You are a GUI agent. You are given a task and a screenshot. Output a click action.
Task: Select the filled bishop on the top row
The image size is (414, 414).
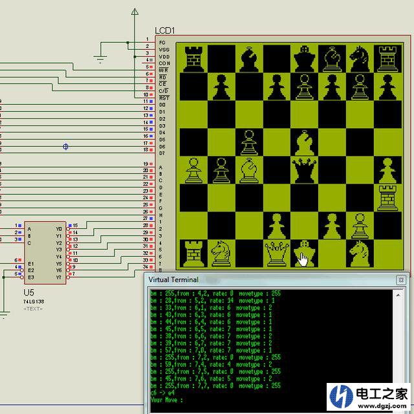coord(248,59)
